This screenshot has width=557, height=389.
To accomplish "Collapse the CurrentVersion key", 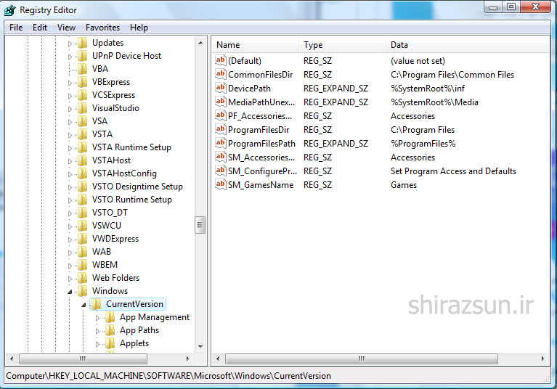I will (x=84, y=305).
